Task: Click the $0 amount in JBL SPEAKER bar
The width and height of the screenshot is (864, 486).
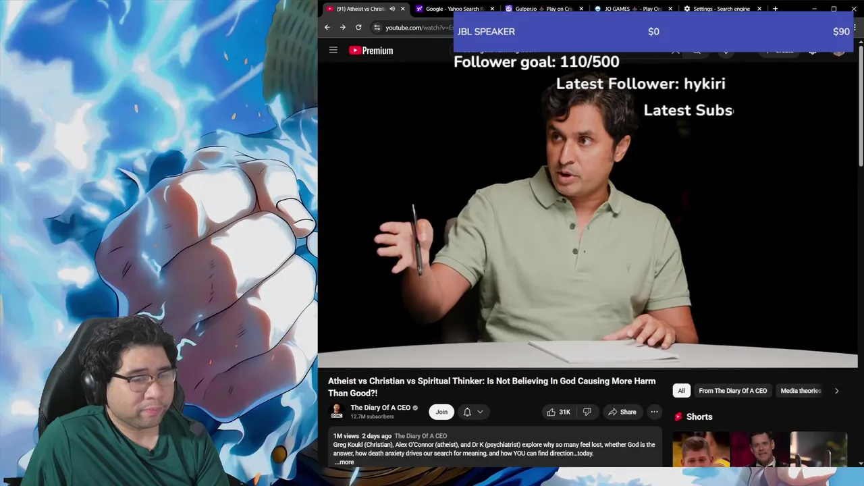Action: point(653,32)
